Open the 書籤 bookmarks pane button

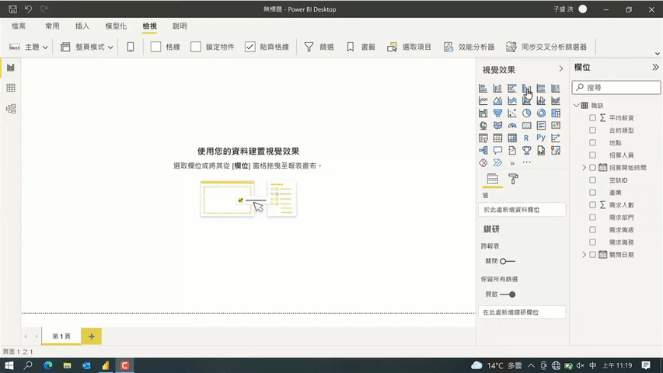pos(361,47)
